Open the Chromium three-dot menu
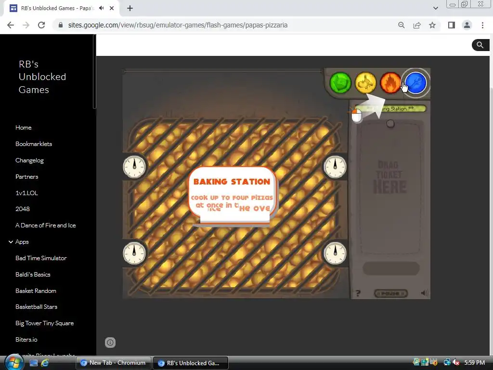 (482, 25)
